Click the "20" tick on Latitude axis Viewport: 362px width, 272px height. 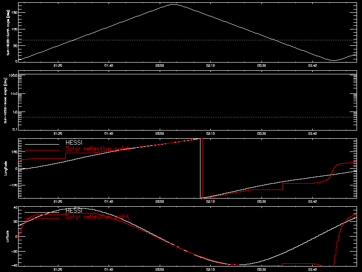[15, 222]
